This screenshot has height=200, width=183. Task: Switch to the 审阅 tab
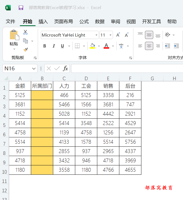(x=115, y=21)
